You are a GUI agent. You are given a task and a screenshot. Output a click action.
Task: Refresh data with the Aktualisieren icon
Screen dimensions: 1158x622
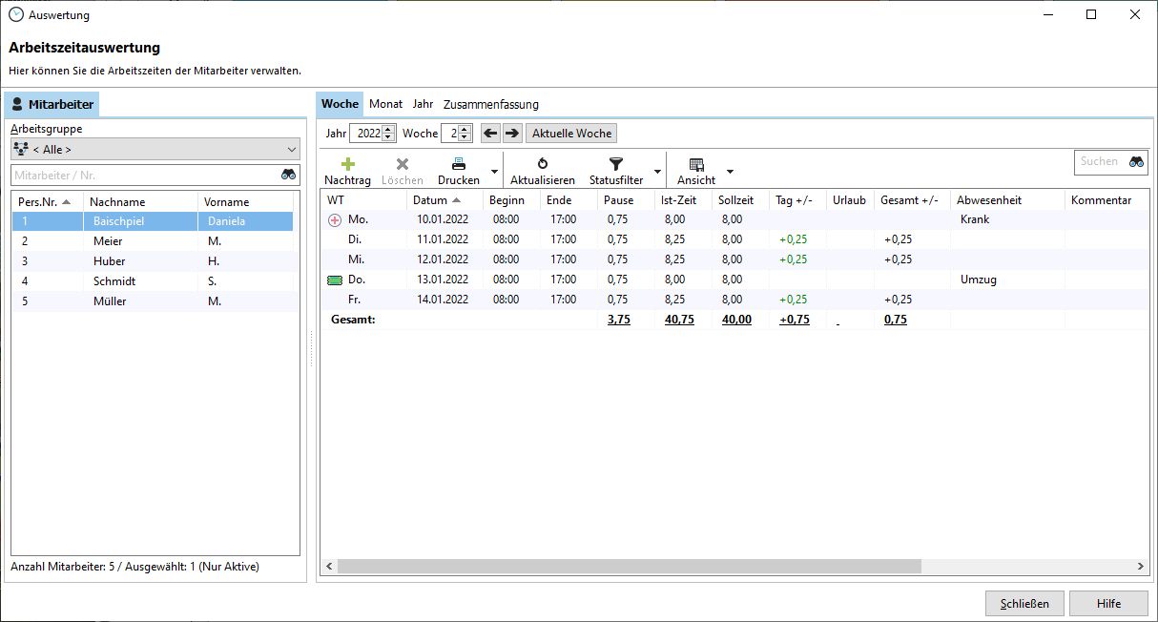coord(542,164)
